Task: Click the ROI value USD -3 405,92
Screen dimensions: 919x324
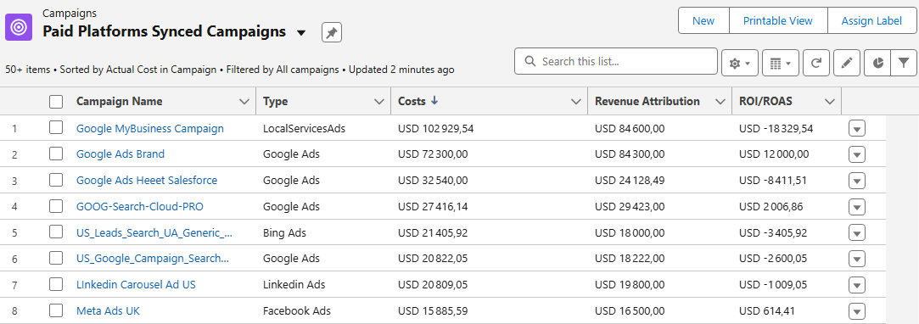Action: coord(773,232)
